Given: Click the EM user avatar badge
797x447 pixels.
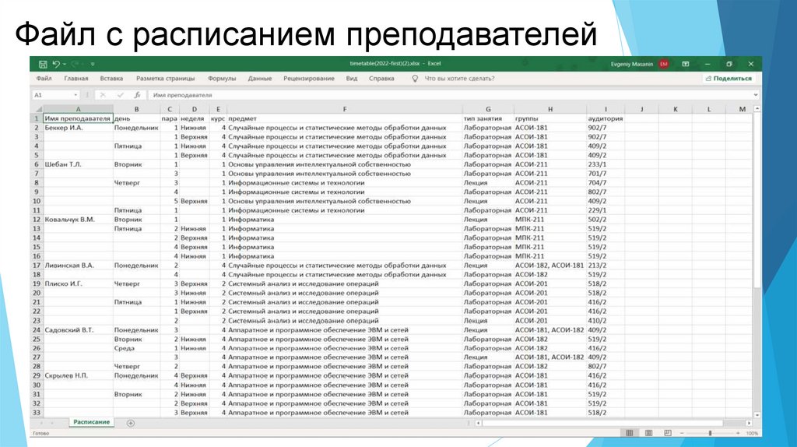Looking at the screenshot, I should [x=663, y=64].
